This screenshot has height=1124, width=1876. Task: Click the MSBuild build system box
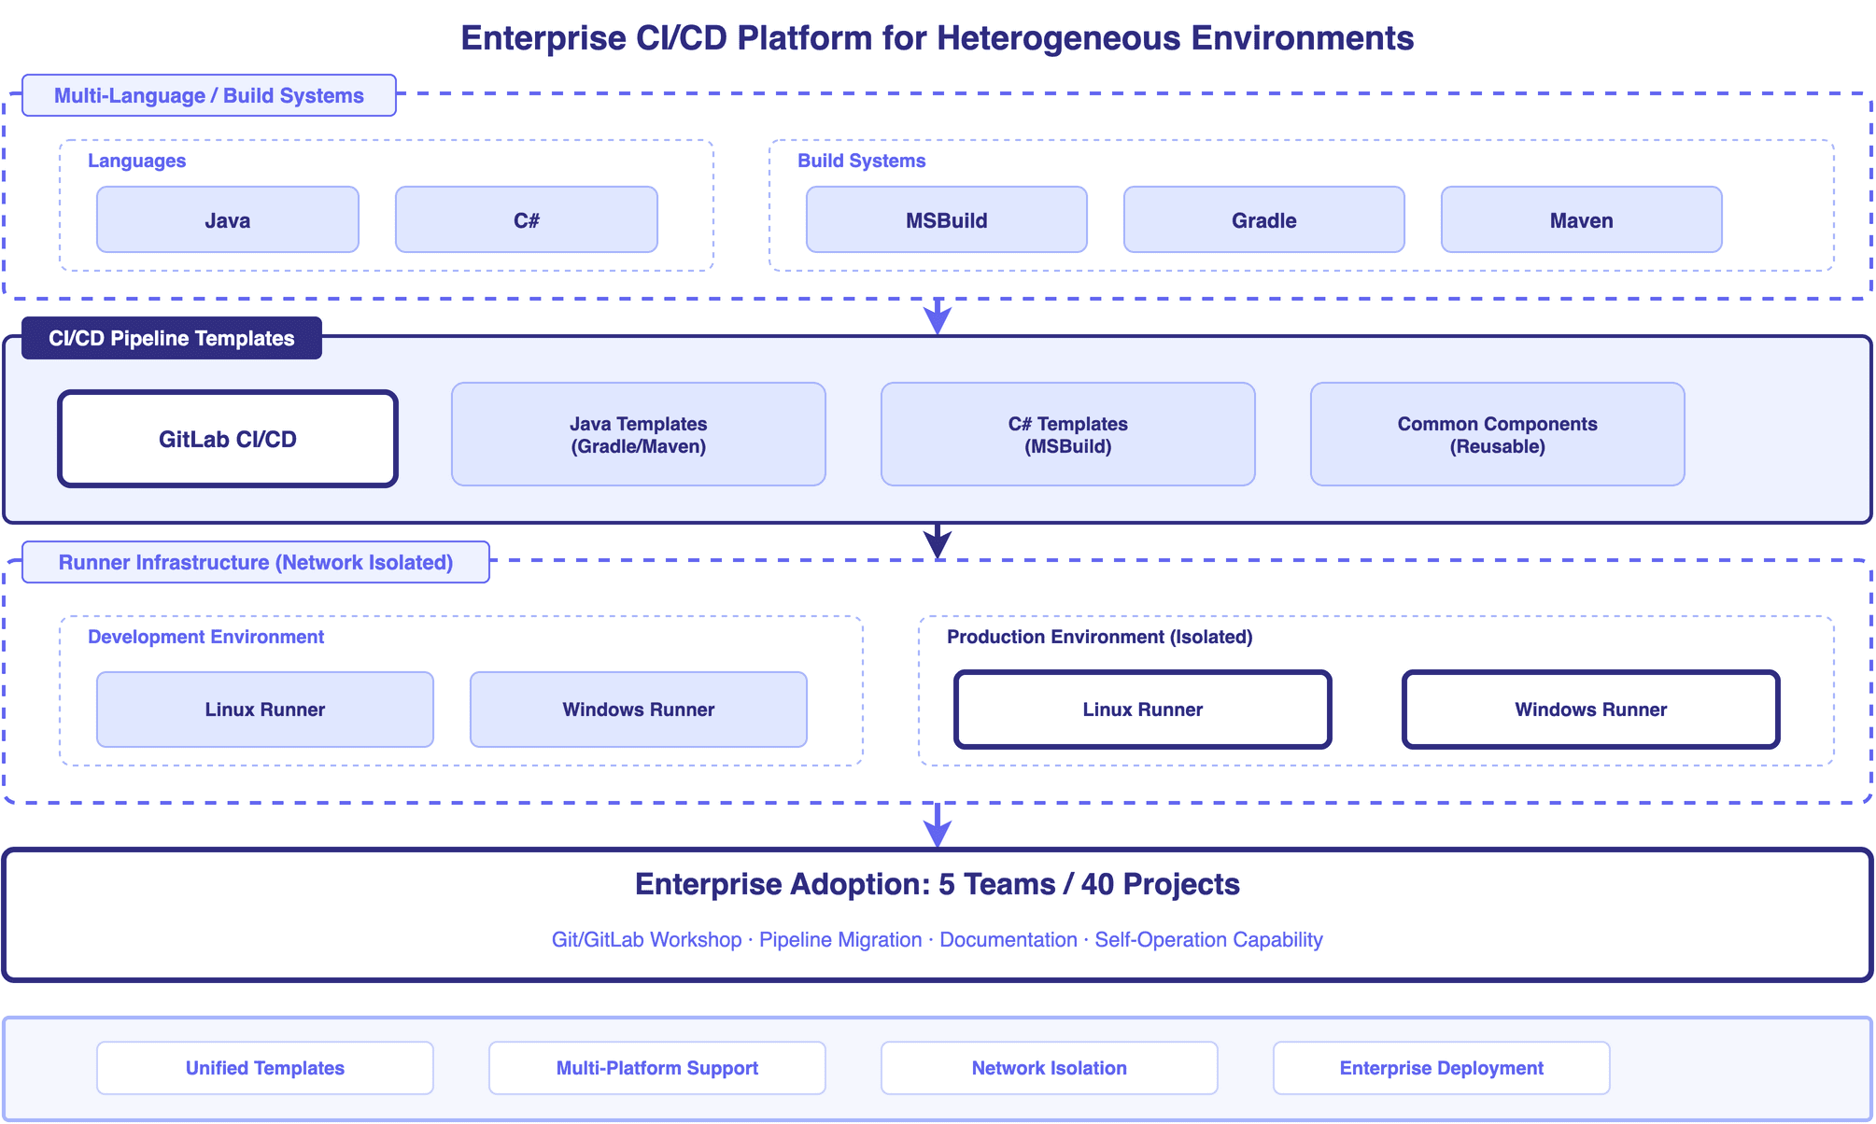tap(946, 220)
